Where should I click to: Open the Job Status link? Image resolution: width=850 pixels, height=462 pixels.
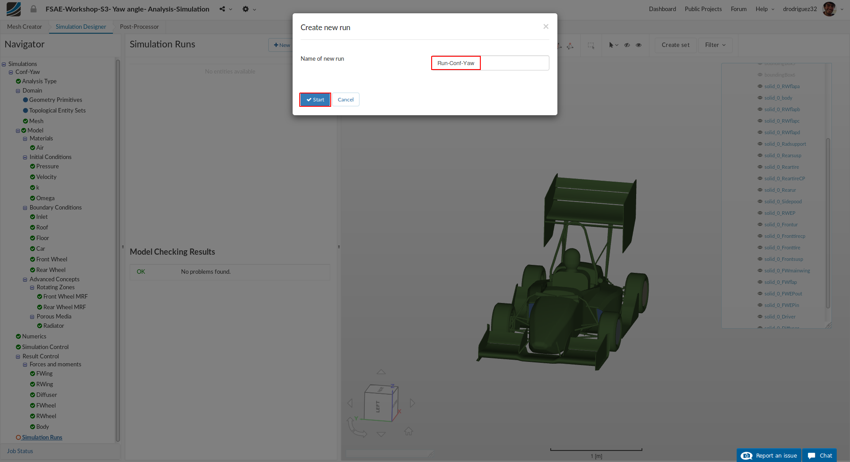(20, 451)
